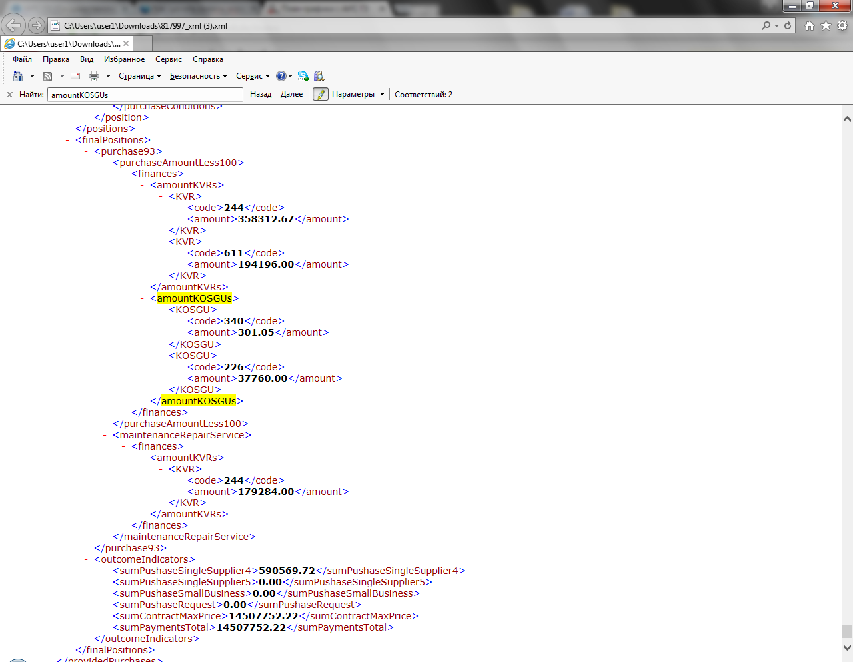Screen dimensions: 853x662
Task: Toggle the find highlighter pen button
Action: pos(321,95)
